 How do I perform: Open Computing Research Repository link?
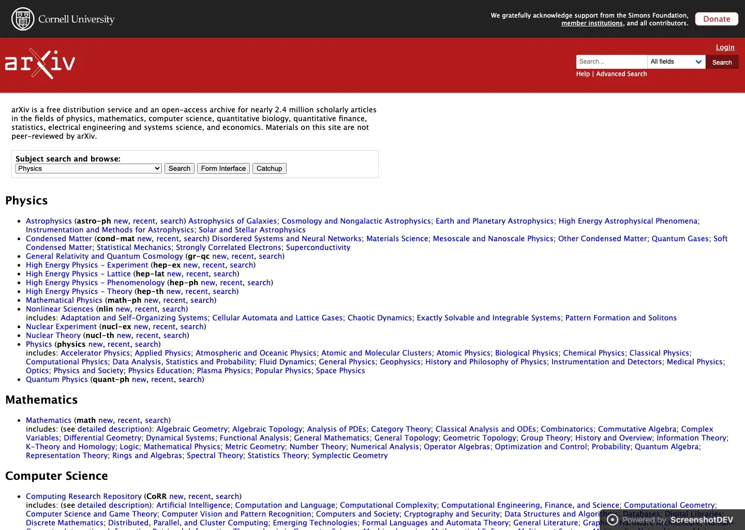(84, 496)
